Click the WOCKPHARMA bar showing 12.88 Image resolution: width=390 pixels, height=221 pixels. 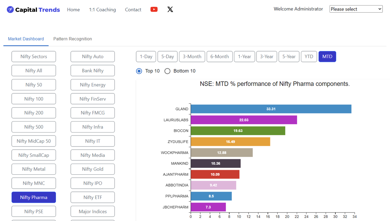tap(222, 153)
